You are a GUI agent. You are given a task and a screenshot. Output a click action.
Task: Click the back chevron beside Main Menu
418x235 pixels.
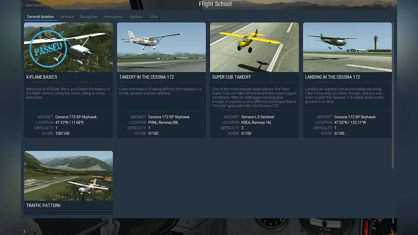23,5
